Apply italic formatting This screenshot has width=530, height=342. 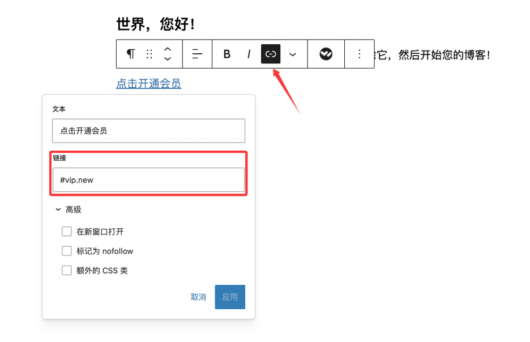tap(249, 54)
